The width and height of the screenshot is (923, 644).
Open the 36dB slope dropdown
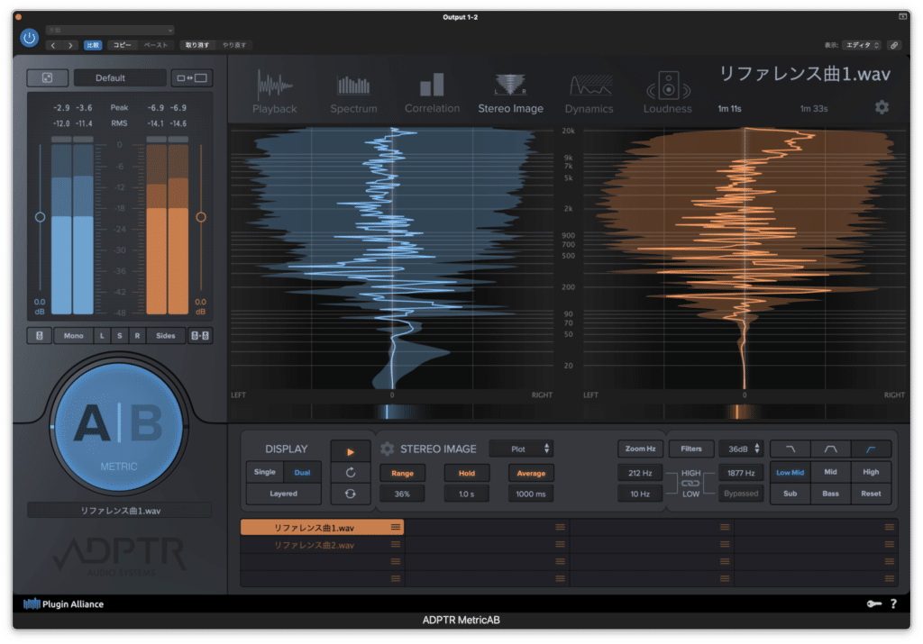[x=742, y=449]
